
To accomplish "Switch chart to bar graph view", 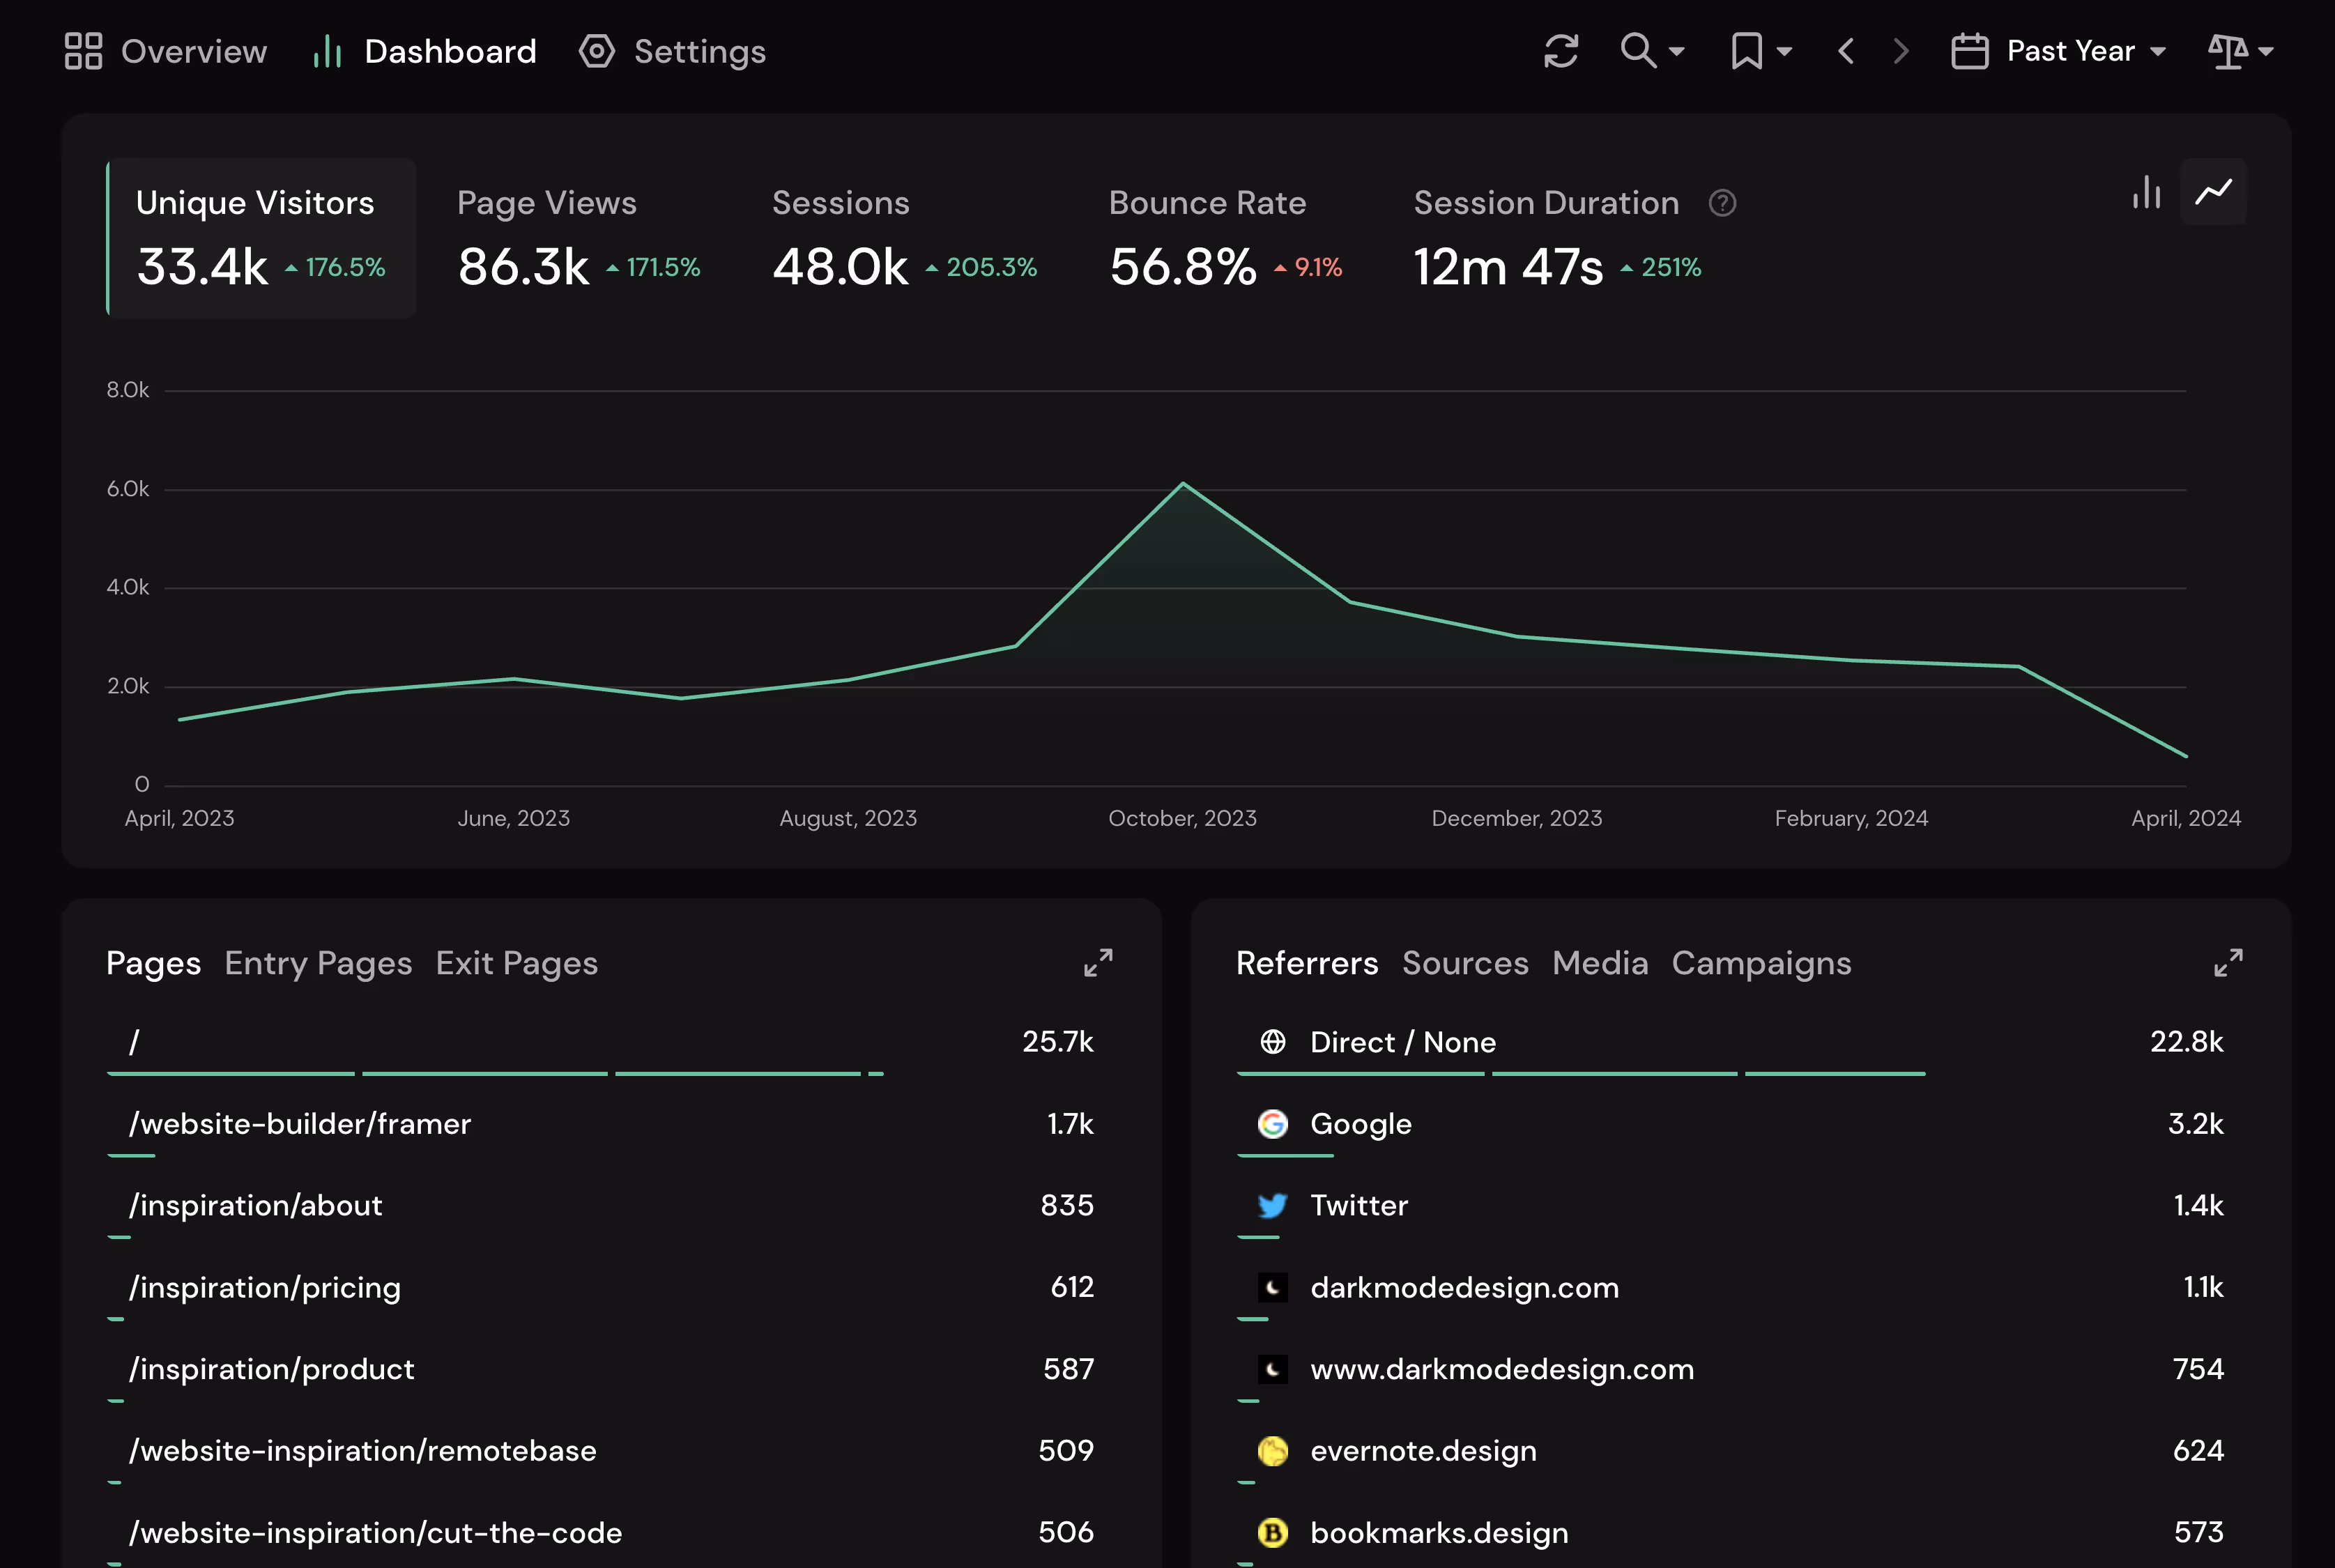I will (x=2146, y=192).
